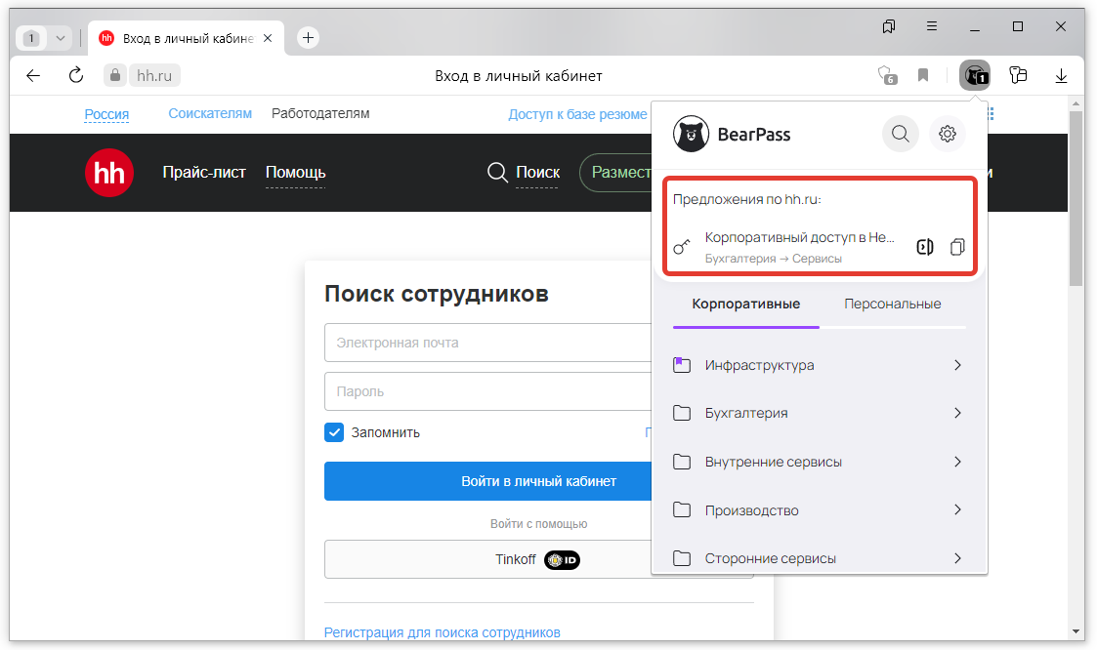Expand the Инфраструктура folder
The width and height of the screenshot is (1097, 650).
point(819,365)
